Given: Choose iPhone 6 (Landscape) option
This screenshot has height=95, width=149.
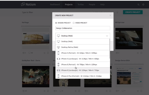Looking at the screenshot, I should [x=83, y=70].
